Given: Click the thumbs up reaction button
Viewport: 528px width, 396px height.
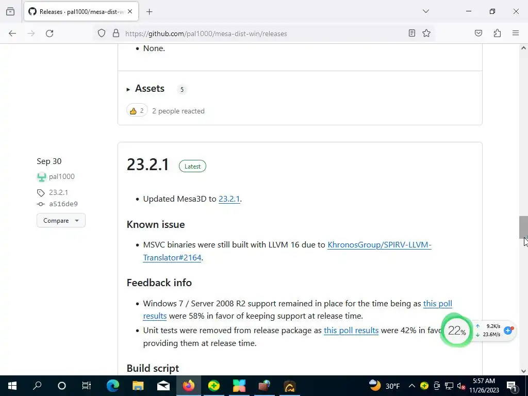Looking at the screenshot, I should pyautogui.click(x=137, y=111).
